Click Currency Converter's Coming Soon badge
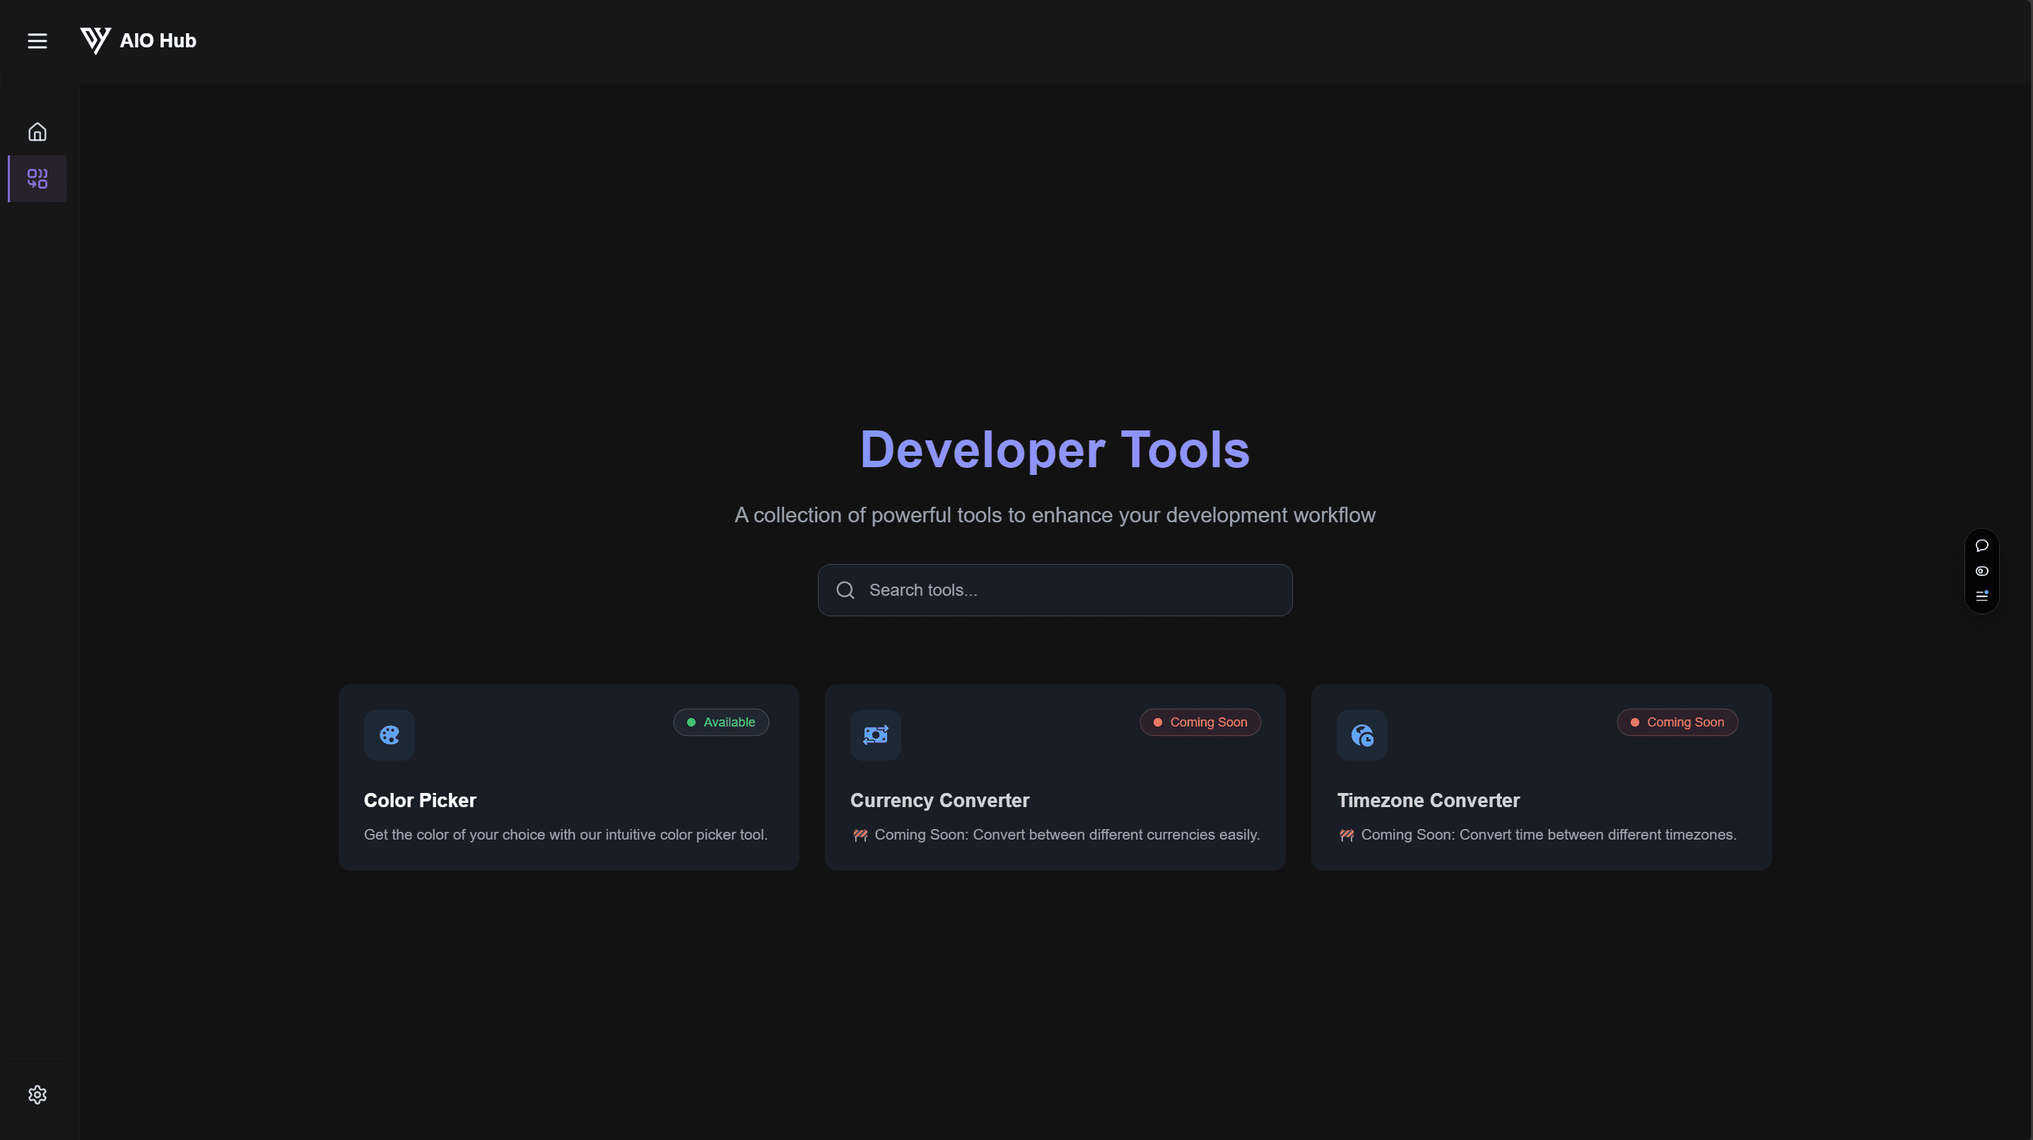Screen dimensions: 2033x1140 1200,722
